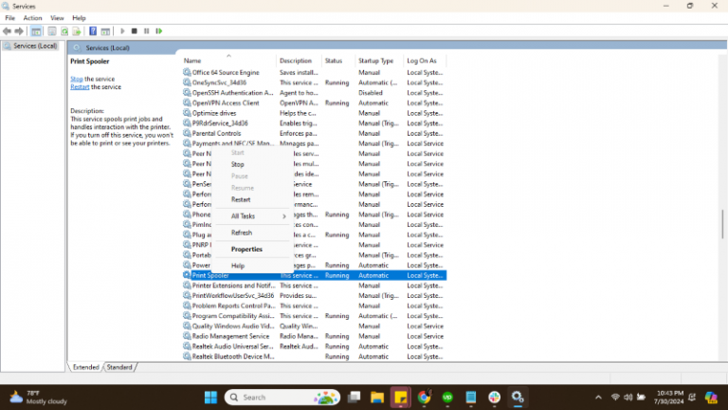
Task: Click the taskbar Search box
Action: (273, 397)
